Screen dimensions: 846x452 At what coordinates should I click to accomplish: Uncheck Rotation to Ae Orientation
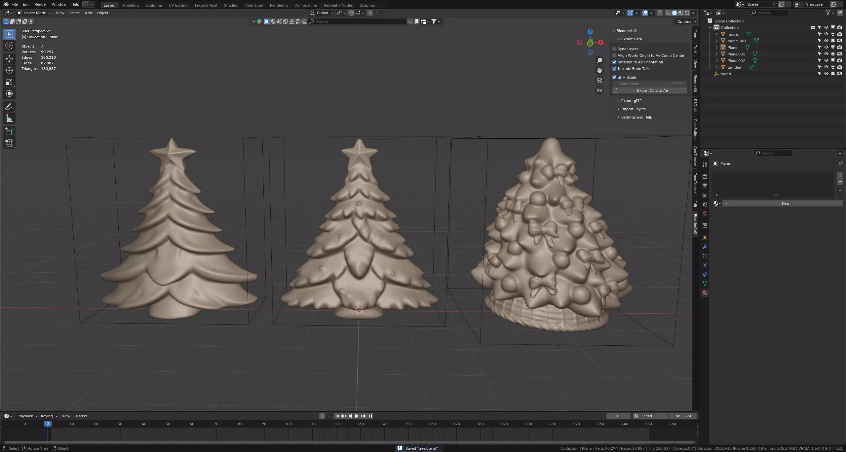click(614, 62)
